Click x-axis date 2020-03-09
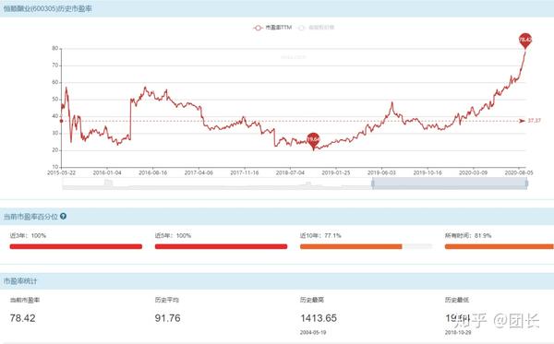Screen dimensions: 554x344 point(473,172)
